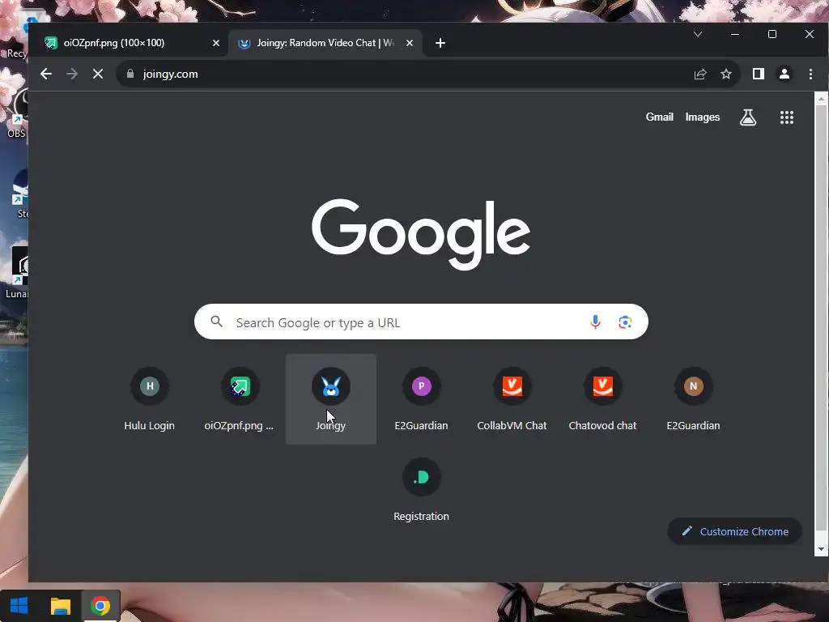Open Gmail link
The height and width of the screenshot is (622, 829).
[x=659, y=117]
